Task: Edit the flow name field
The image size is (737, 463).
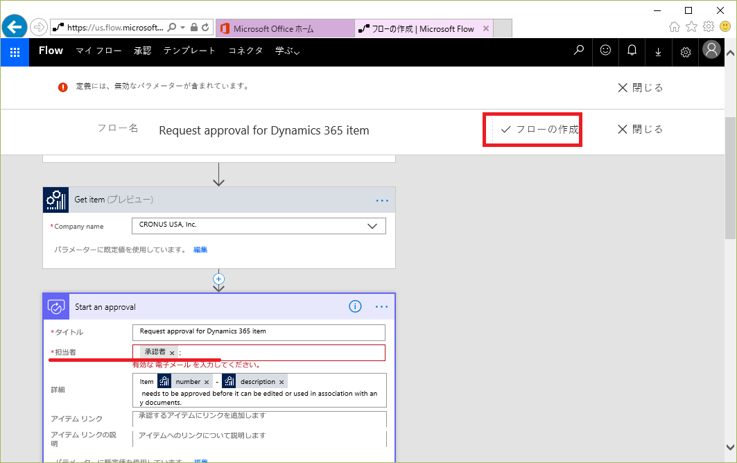Action: (263, 130)
